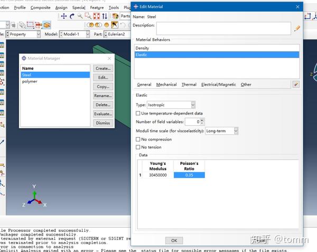
Task: Click the single orange circle icon
Action: click(107, 25)
